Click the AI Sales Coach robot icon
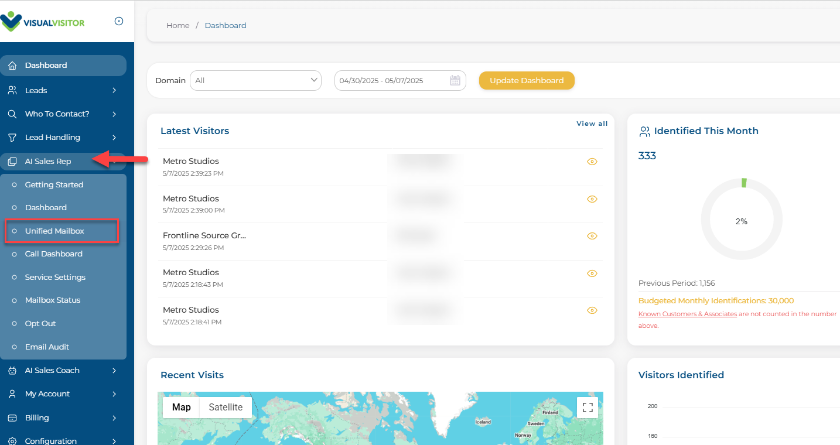 click(x=12, y=370)
